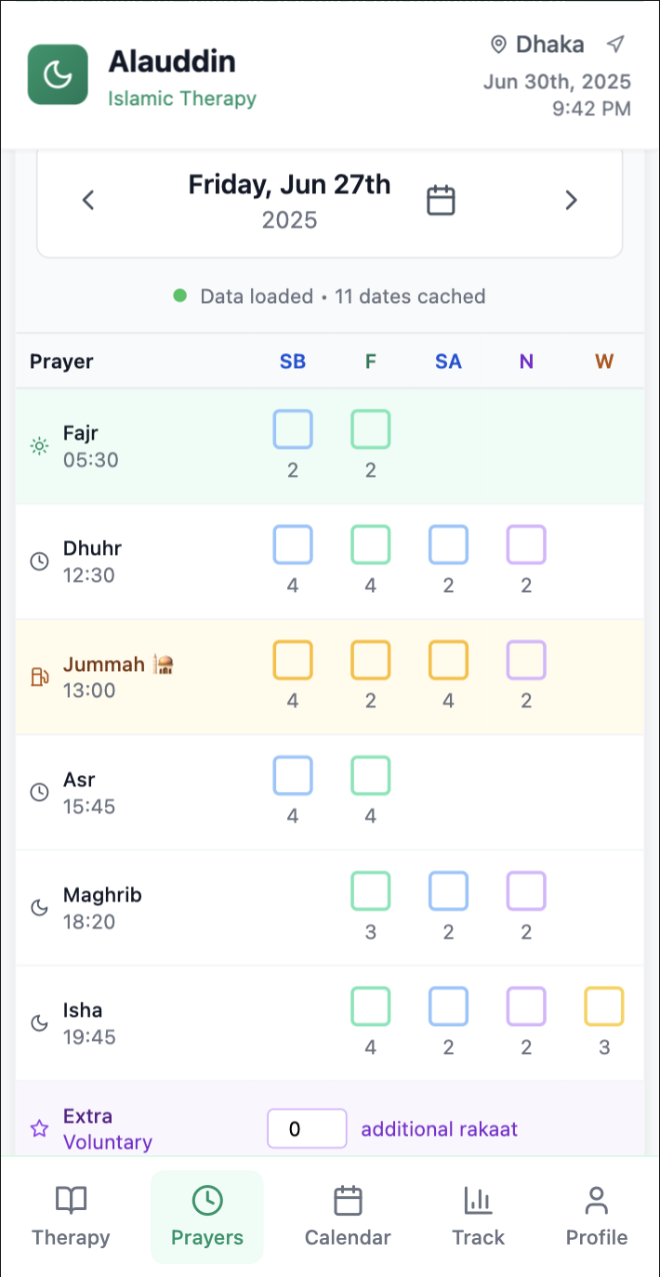Mark the Dhuhr N purple checkbox
Image resolution: width=660 pixels, height=1277 pixels.
tap(526, 545)
